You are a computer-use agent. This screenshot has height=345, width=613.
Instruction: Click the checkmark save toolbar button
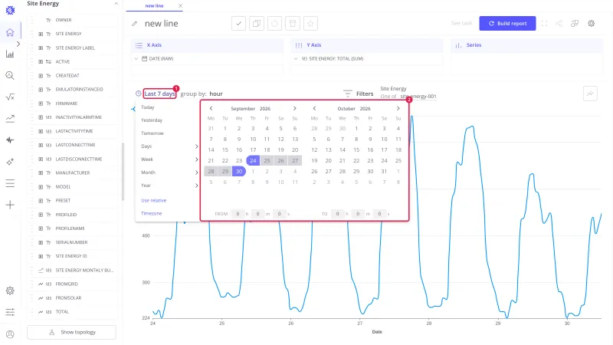(x=238, y=24)
